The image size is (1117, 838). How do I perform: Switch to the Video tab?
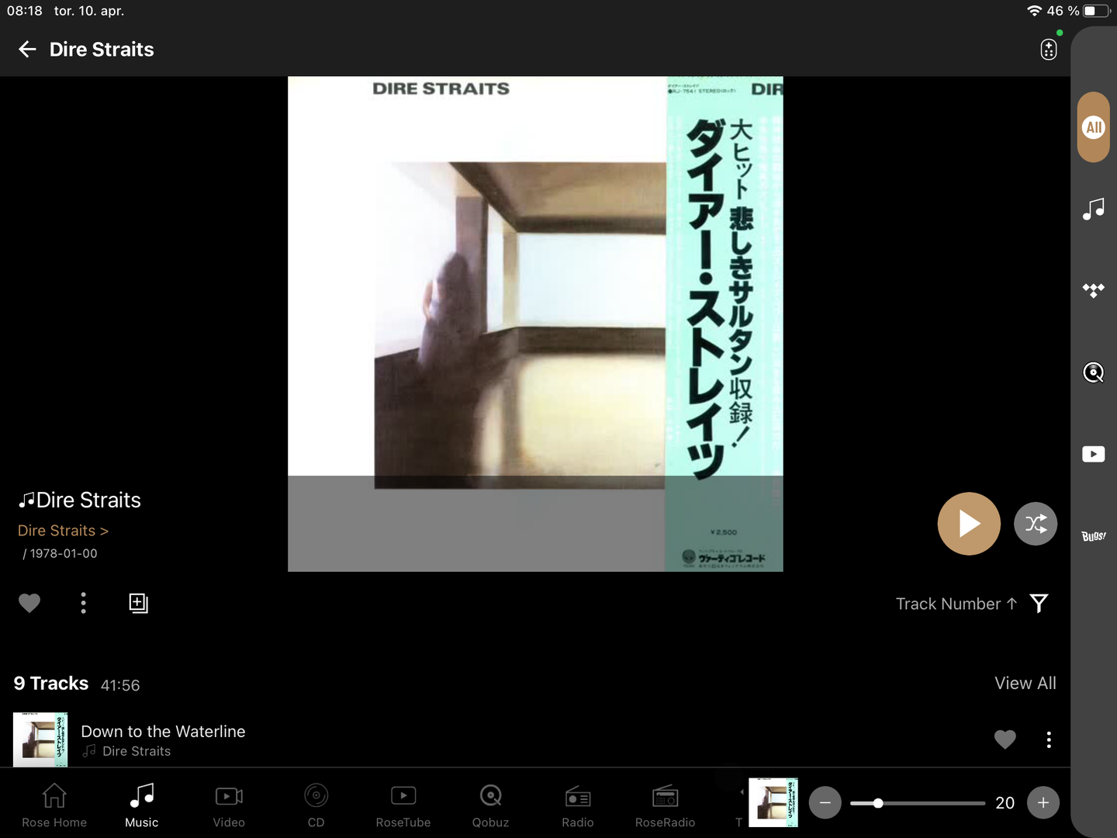tap(229, 805)
